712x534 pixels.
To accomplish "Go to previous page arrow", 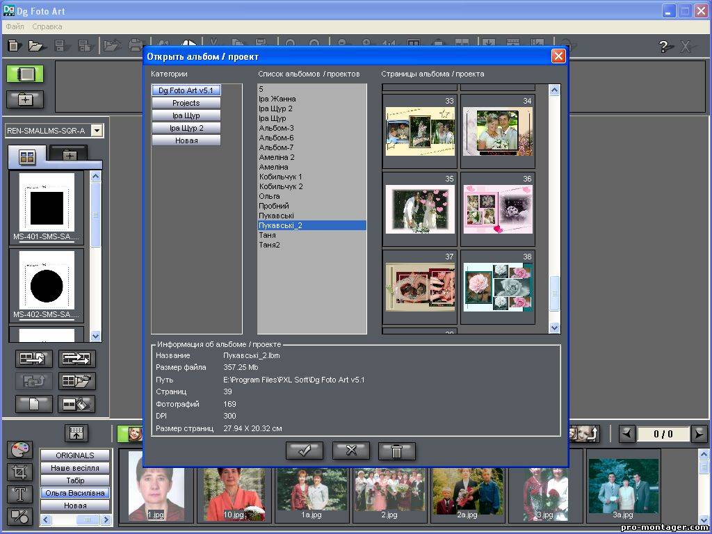I will [628, 434].
